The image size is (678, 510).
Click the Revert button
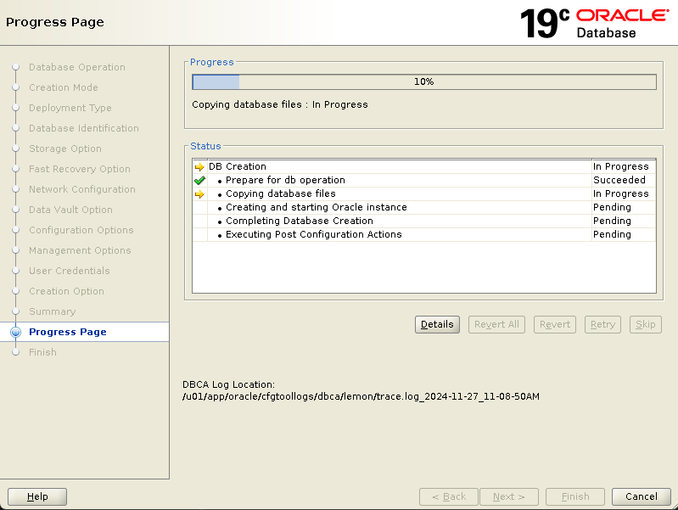pos(555,324)
